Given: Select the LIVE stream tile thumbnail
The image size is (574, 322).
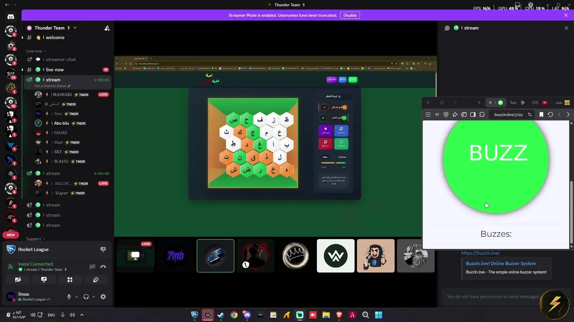Looking at the screenshot, I should click(x=135, y=256).
